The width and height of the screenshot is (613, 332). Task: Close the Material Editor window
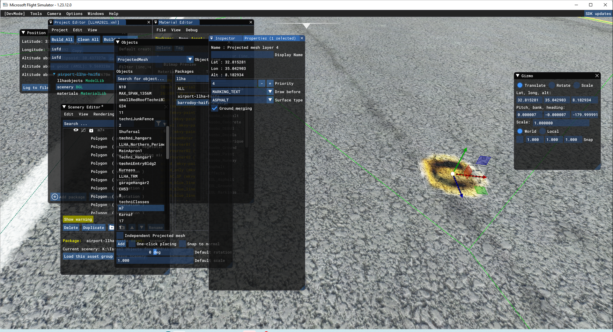click(x=251, y=22)
